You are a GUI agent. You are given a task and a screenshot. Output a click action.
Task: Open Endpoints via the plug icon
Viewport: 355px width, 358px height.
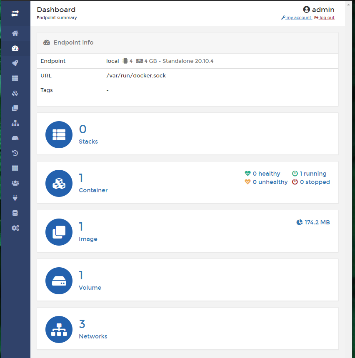pyautogui.click(x=15, y=198)
